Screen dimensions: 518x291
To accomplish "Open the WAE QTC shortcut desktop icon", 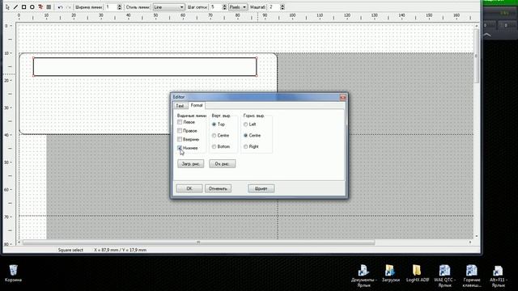I will [x=444, y=276].
